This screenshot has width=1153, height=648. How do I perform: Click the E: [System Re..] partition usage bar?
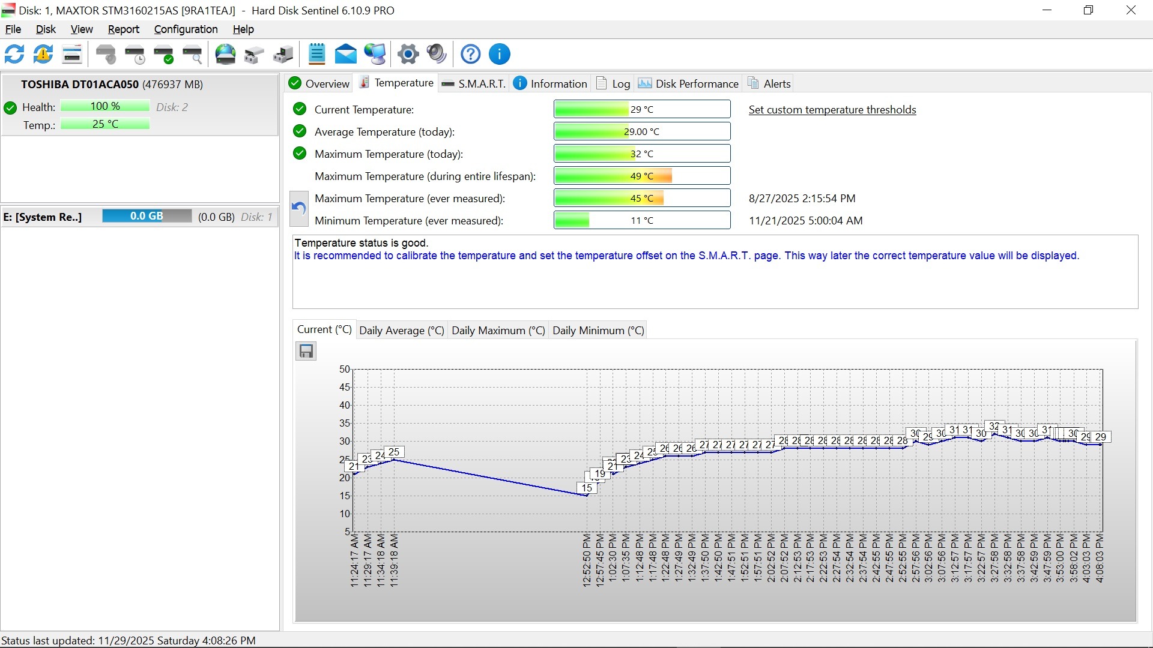coord(147,217)
